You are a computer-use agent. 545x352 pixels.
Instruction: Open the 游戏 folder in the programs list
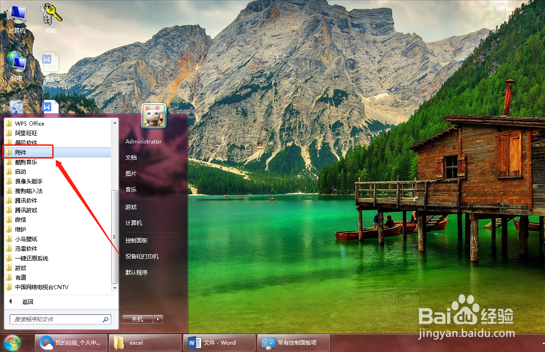click(x=58, y=268)
